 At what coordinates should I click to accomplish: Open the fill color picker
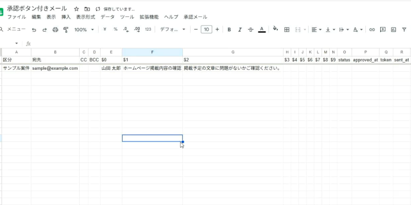pos(275,29)
